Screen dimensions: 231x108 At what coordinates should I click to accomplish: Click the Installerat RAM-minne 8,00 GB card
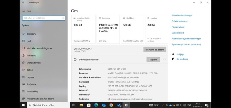[83, 29]
